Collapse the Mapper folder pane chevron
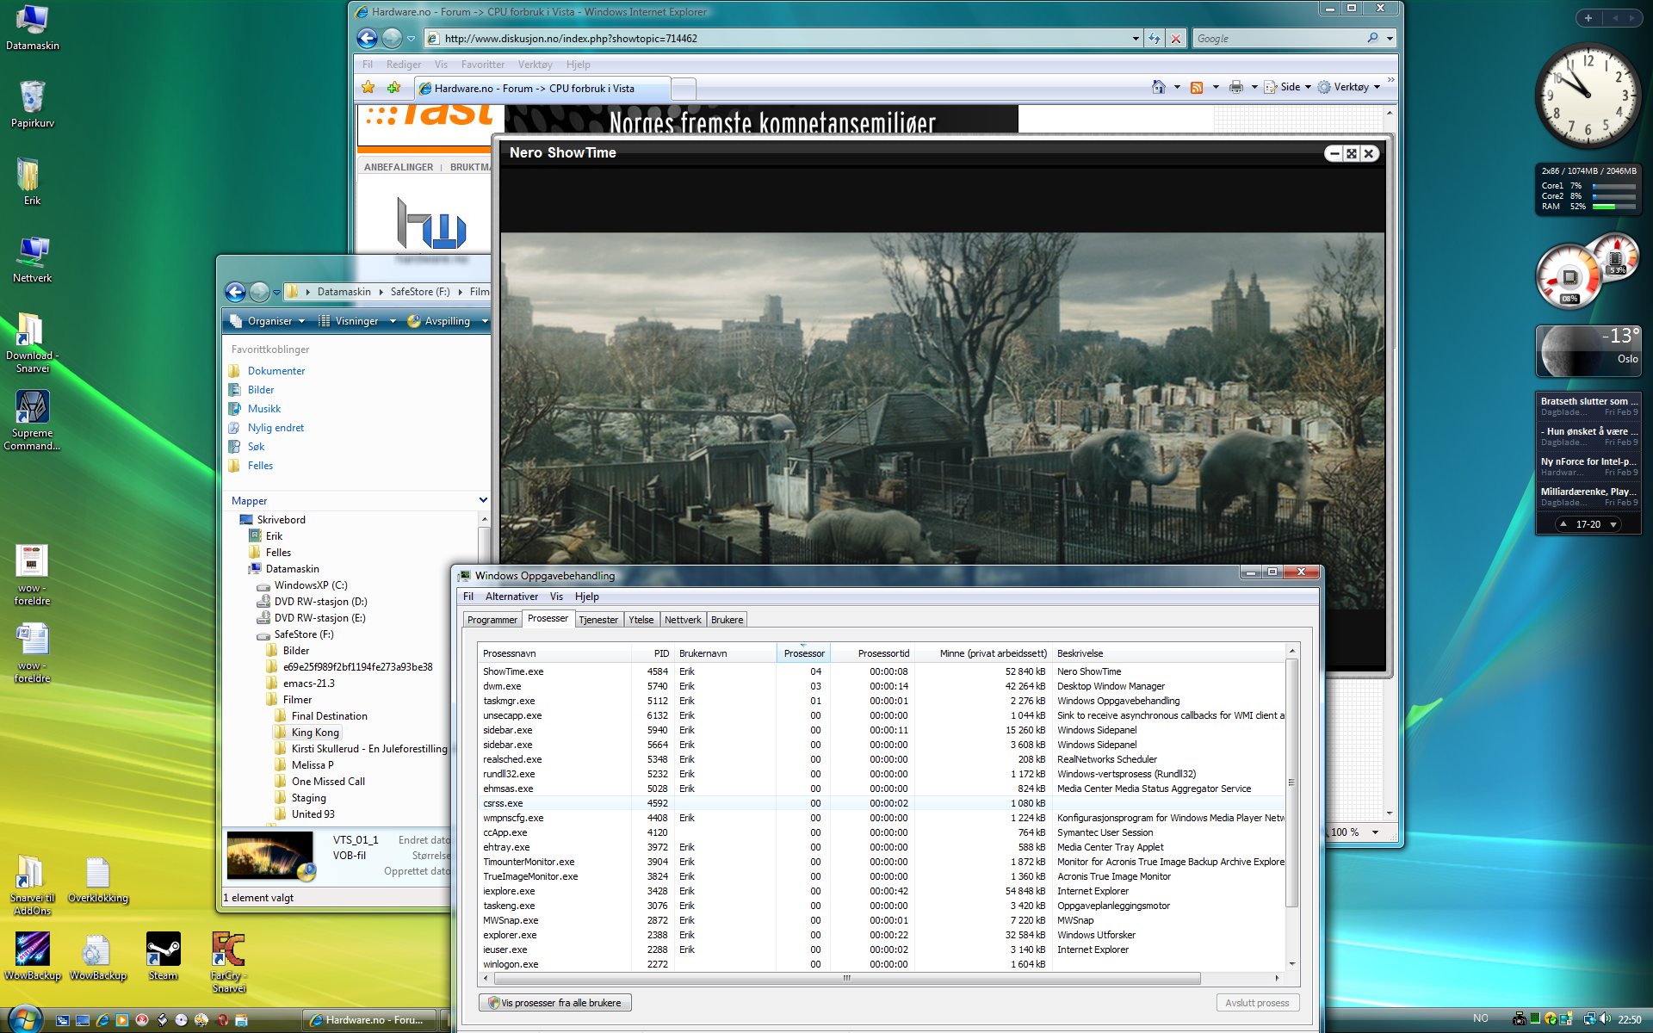1653x1033 pixels. pyautogui.click(x=483, y=500)
